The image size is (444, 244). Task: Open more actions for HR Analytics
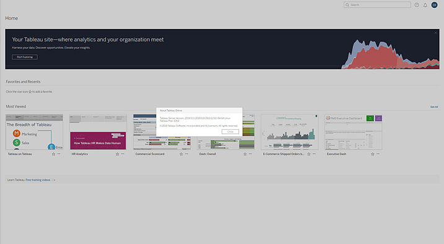point(123,154)
